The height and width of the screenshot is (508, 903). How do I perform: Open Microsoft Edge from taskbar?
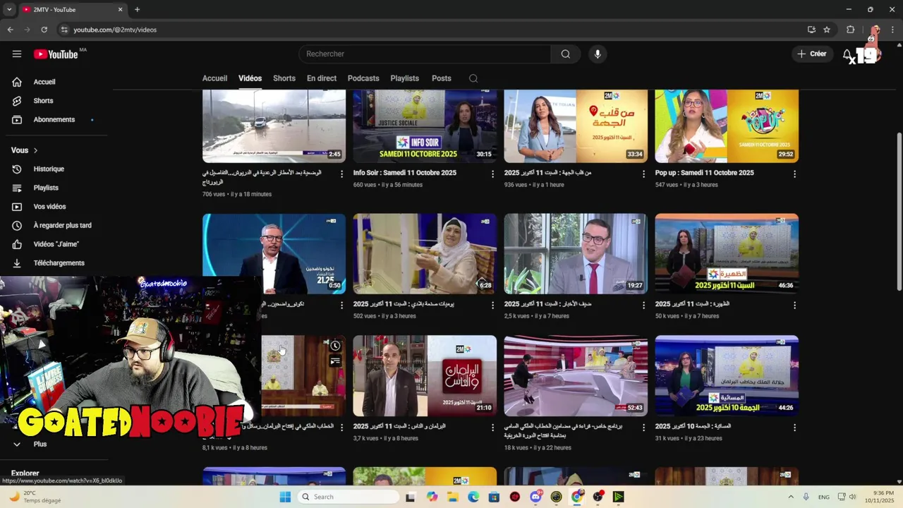click(x=473, y=497)
